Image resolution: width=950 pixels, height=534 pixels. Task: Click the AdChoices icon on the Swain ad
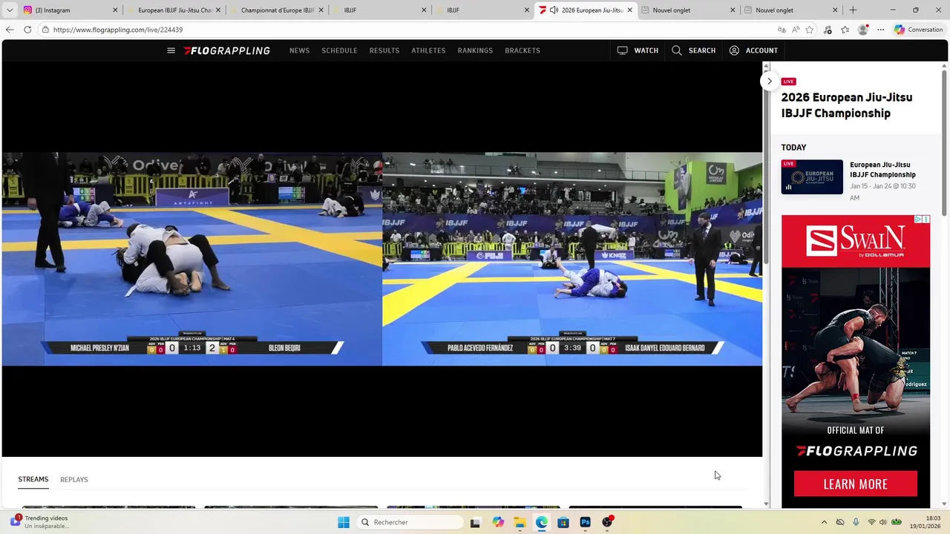point(918,220)
